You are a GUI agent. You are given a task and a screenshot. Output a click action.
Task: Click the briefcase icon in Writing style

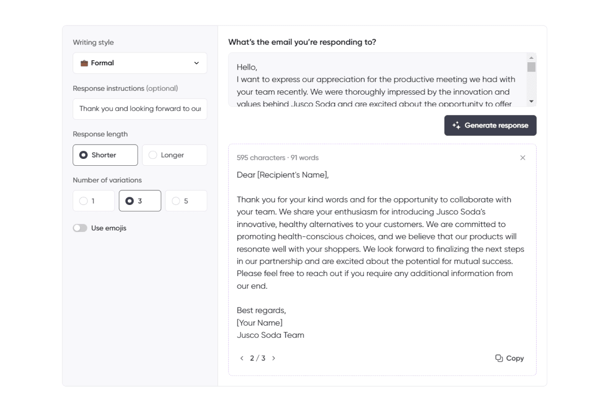[x=84, y=63]
